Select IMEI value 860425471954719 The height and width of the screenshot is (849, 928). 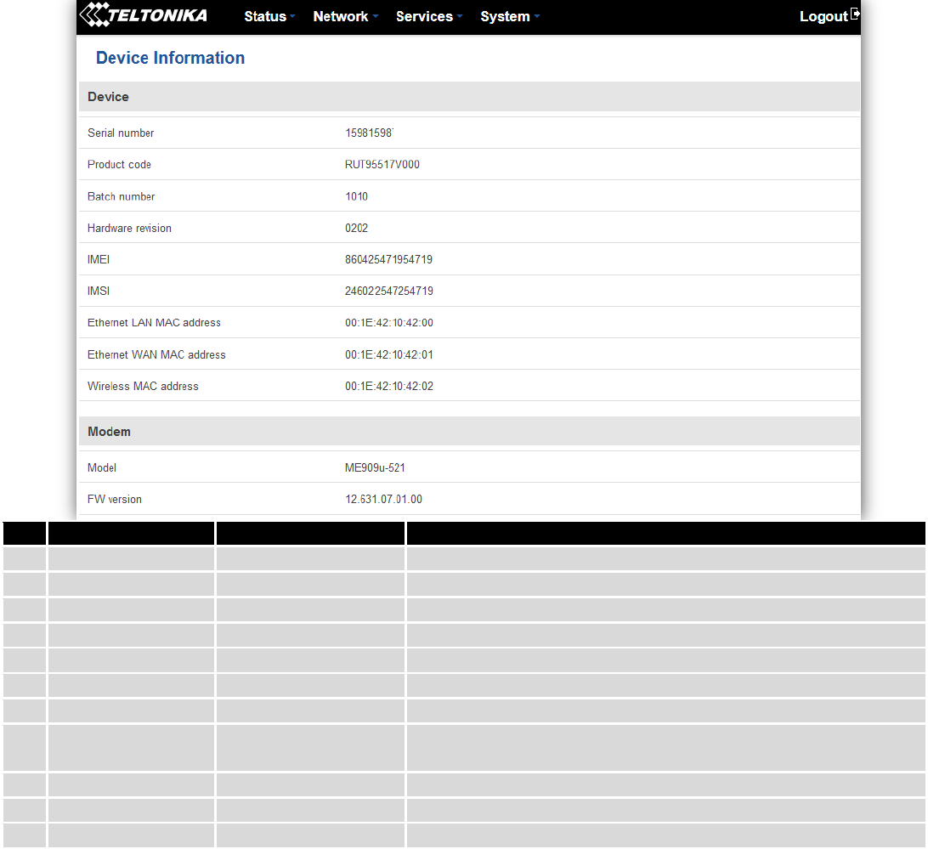tap(389, 259)
